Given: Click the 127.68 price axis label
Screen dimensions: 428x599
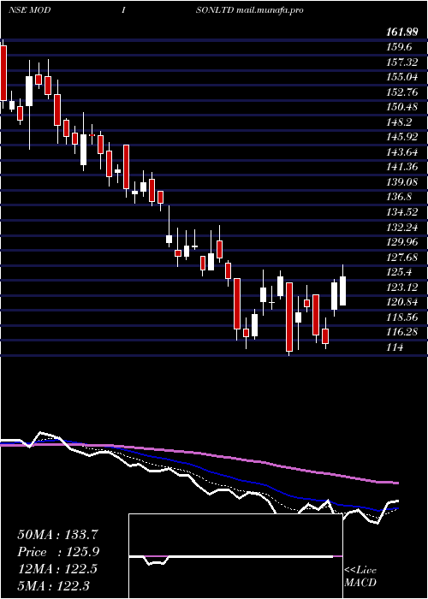Looking at the screenshot, I should click(403, 258).
